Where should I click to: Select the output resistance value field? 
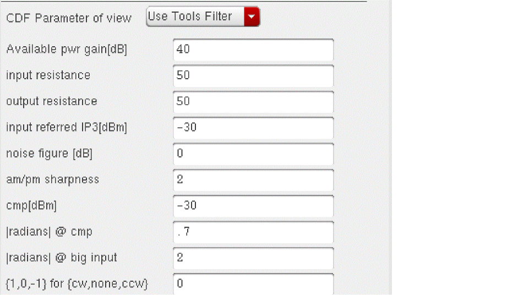(253, 102)
